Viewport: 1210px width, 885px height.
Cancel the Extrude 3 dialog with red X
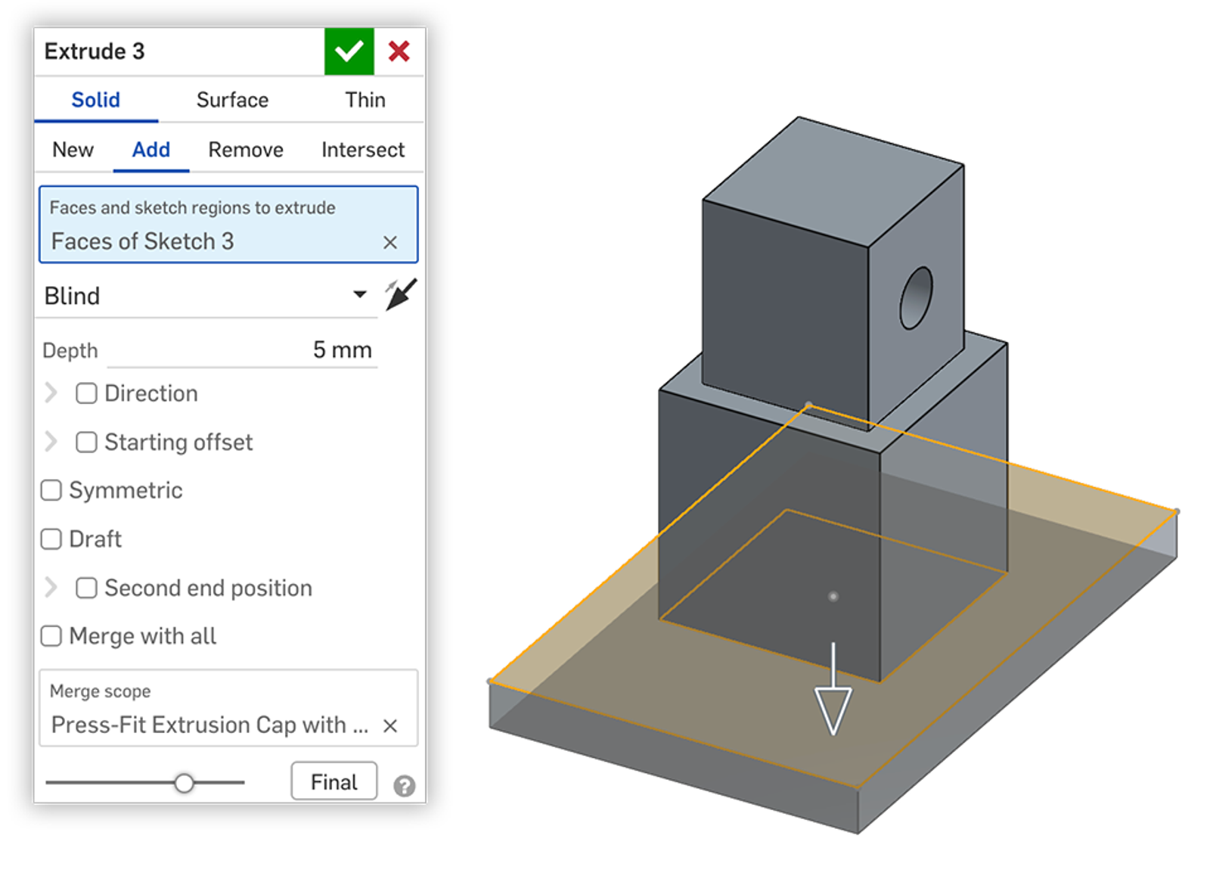point(399,51)
